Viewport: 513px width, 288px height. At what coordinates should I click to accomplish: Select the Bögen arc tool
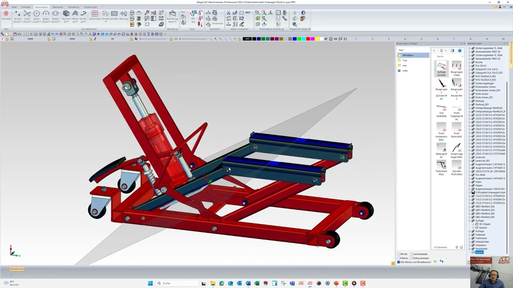click(x=46, y=16)
